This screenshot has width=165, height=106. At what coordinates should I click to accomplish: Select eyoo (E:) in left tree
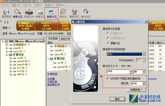[x=19, y=51]
